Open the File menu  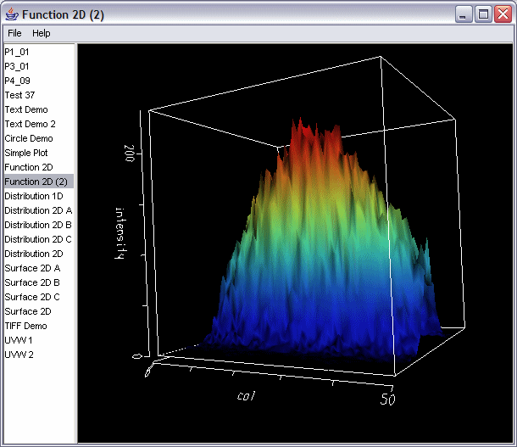pyautogui.click(x=14, y=33)
